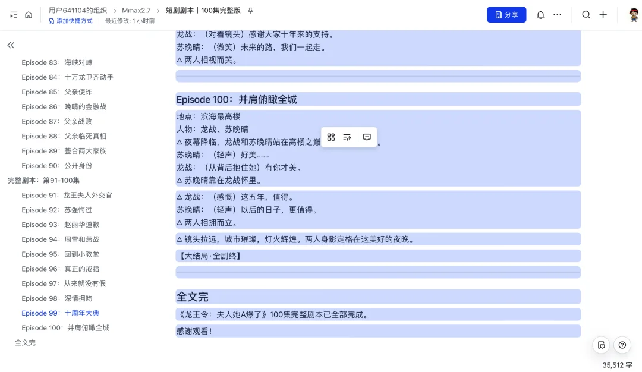This screenshot has width=642, height=372.
Task: Collapse the episode sidebar with the double chevron
Action: click(x=11, y=45)
